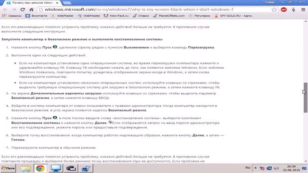The width and height of the screenshot is (308, 173).
Task: Click the shield icon in step 5
Action: (x=110, y=122)
